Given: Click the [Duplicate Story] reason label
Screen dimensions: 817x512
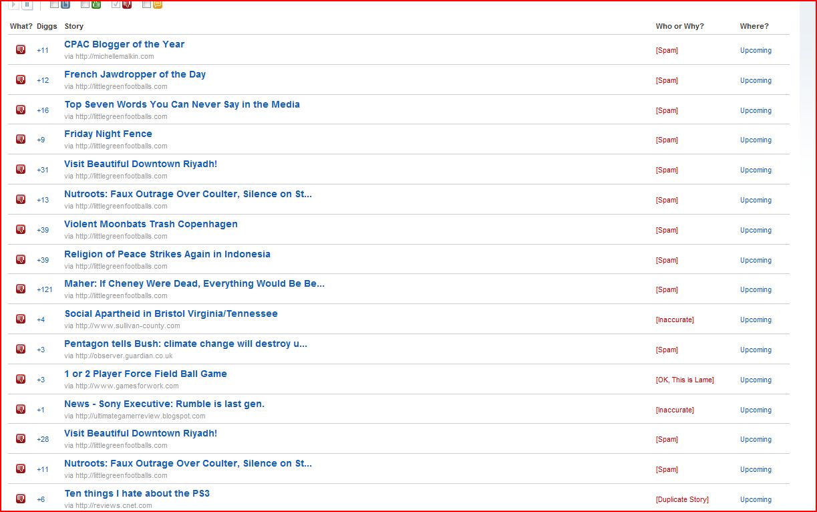Looking at the screenshot, I should [682, 499].
